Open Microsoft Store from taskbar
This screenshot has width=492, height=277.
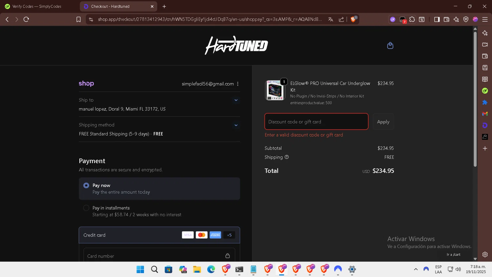pyautogui.click(x=169, y=269)
